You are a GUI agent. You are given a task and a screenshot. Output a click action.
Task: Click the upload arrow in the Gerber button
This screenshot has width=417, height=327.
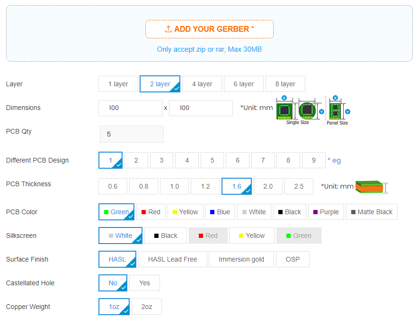coord(168,29)
